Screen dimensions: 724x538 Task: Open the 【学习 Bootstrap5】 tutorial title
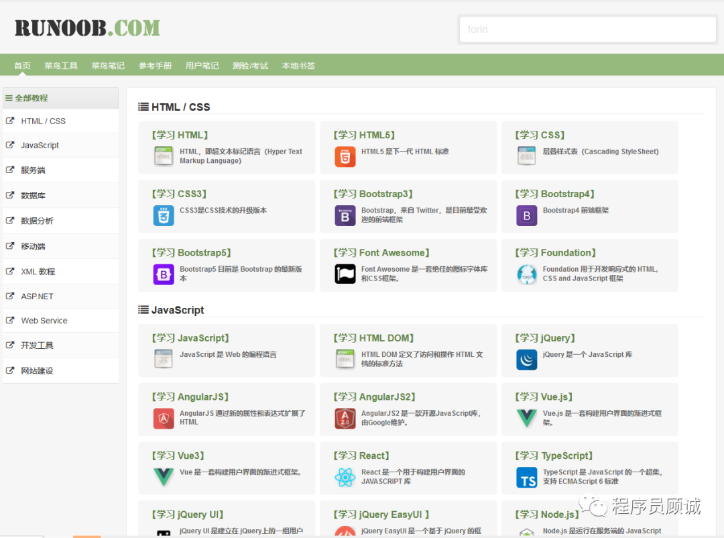191,252
